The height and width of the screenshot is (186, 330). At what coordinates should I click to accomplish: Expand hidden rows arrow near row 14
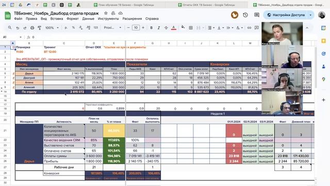[2, 91]
